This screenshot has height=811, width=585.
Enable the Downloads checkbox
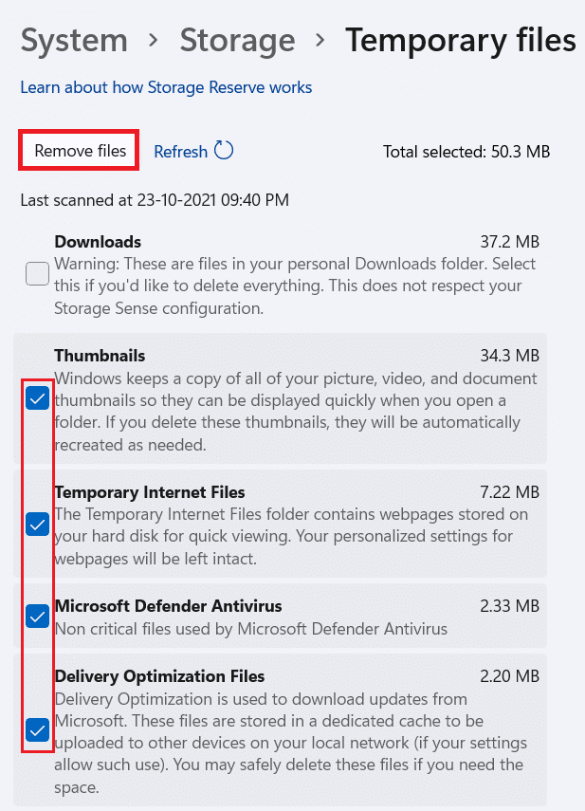click(37, 275)
